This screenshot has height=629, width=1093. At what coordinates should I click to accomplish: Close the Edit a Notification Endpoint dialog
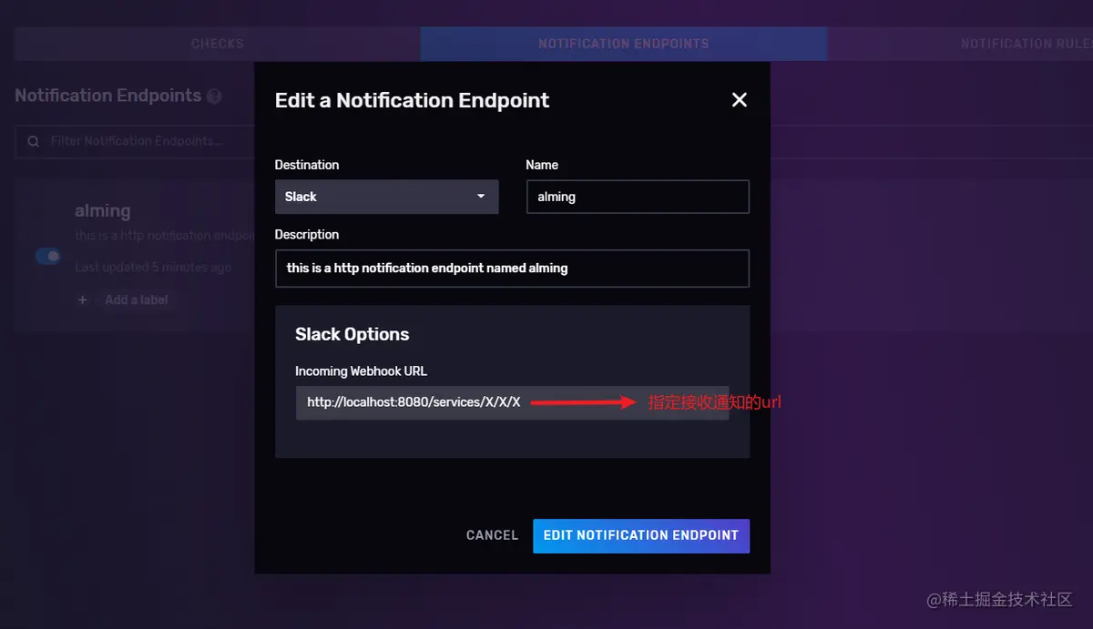(740, 100)
